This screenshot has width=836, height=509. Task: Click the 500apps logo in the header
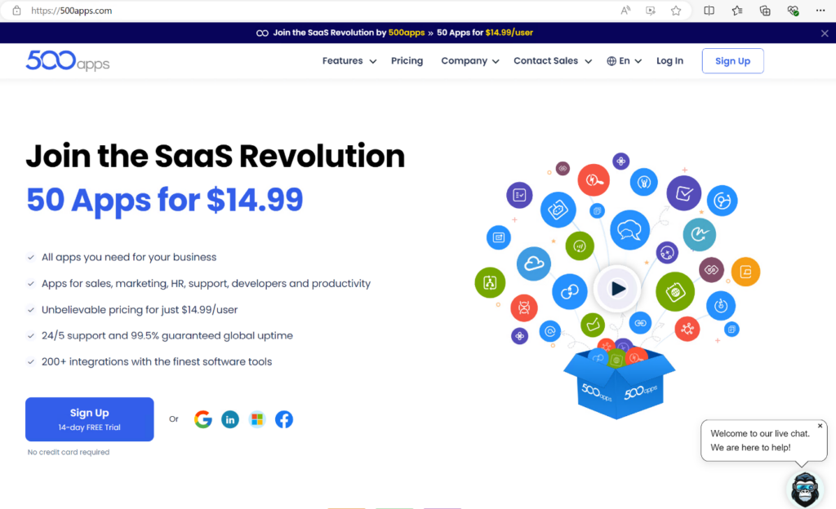pos(68,60)
